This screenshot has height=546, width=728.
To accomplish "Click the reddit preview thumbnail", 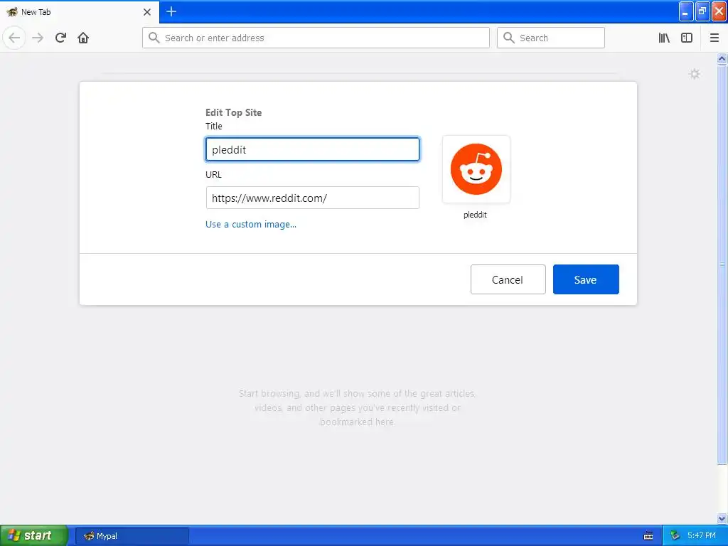I will (476, 169).
